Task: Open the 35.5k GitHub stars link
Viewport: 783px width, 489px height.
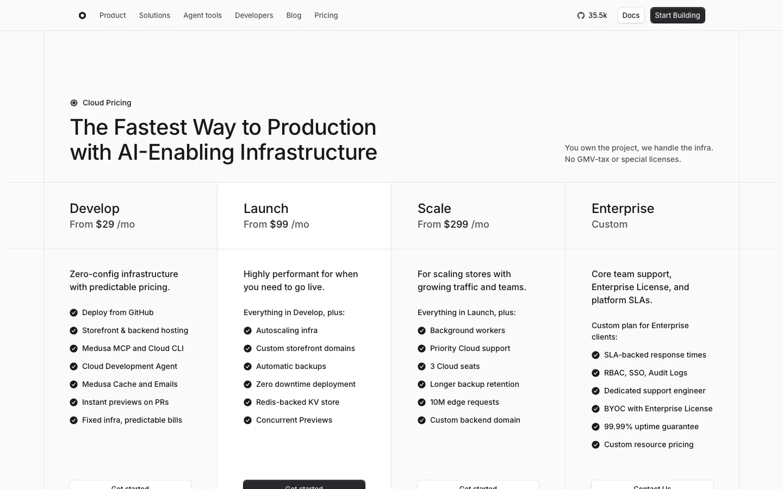Action: (x=592, y=15)
